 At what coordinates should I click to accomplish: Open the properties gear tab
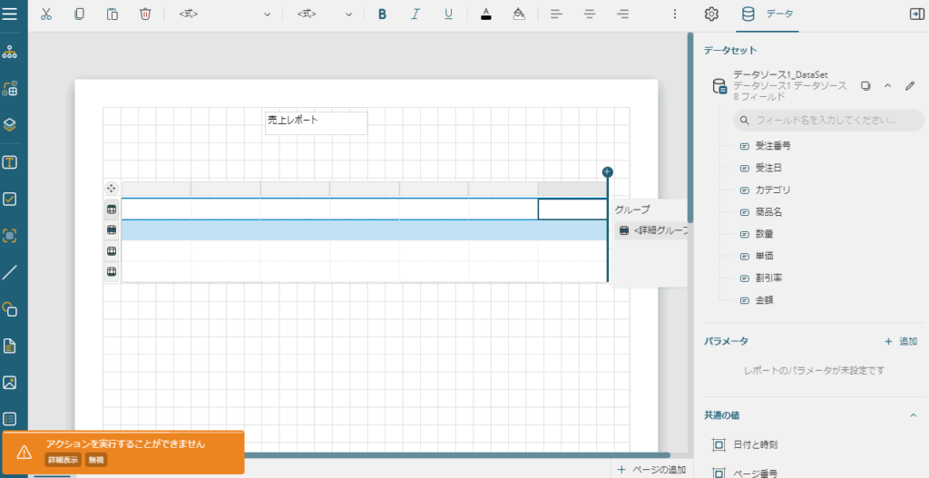pyautogui.click(x=711, y=15)
